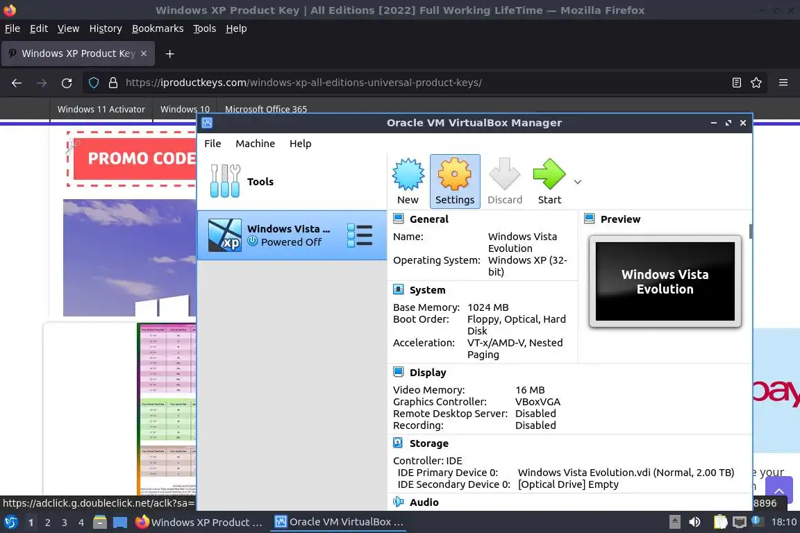Open the desktop start menu icon
The width and height of the screenshot is (800, 533).
[10, 522]
